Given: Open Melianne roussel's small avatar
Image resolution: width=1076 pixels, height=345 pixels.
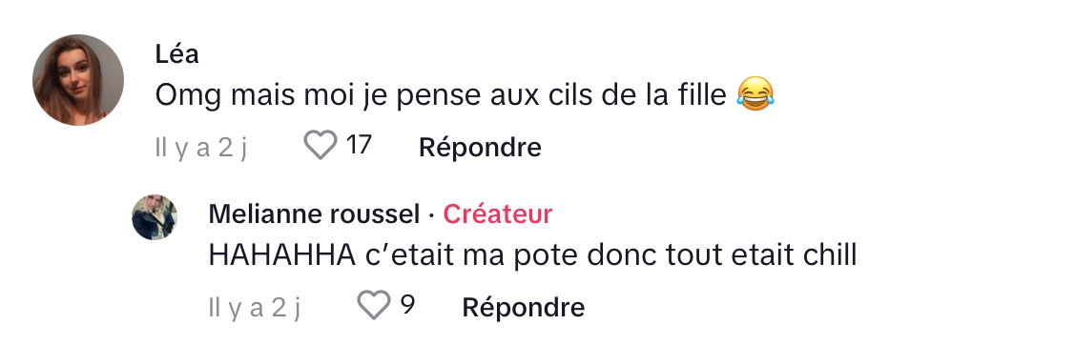Looking at the screenshot, I should click(155, 217).
